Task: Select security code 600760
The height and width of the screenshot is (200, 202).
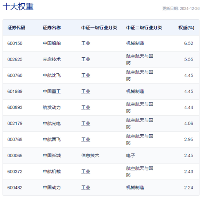Action: [x=15, y=75]
